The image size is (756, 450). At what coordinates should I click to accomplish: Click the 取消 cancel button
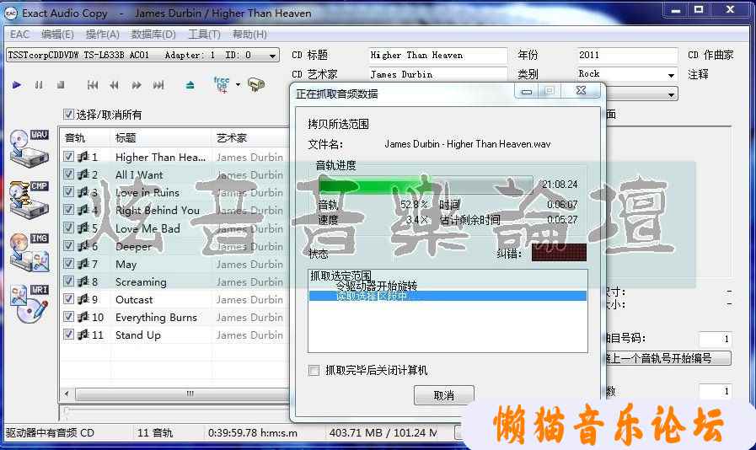pyautogui.click(x=443, y=395)
